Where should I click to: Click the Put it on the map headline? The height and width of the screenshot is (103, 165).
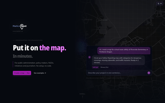point(39,48)
